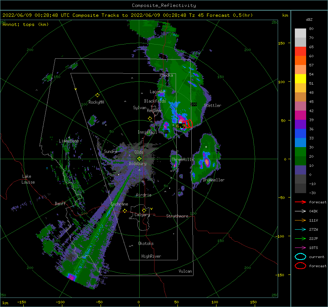Click the Sylvan label

pos(140,108)
